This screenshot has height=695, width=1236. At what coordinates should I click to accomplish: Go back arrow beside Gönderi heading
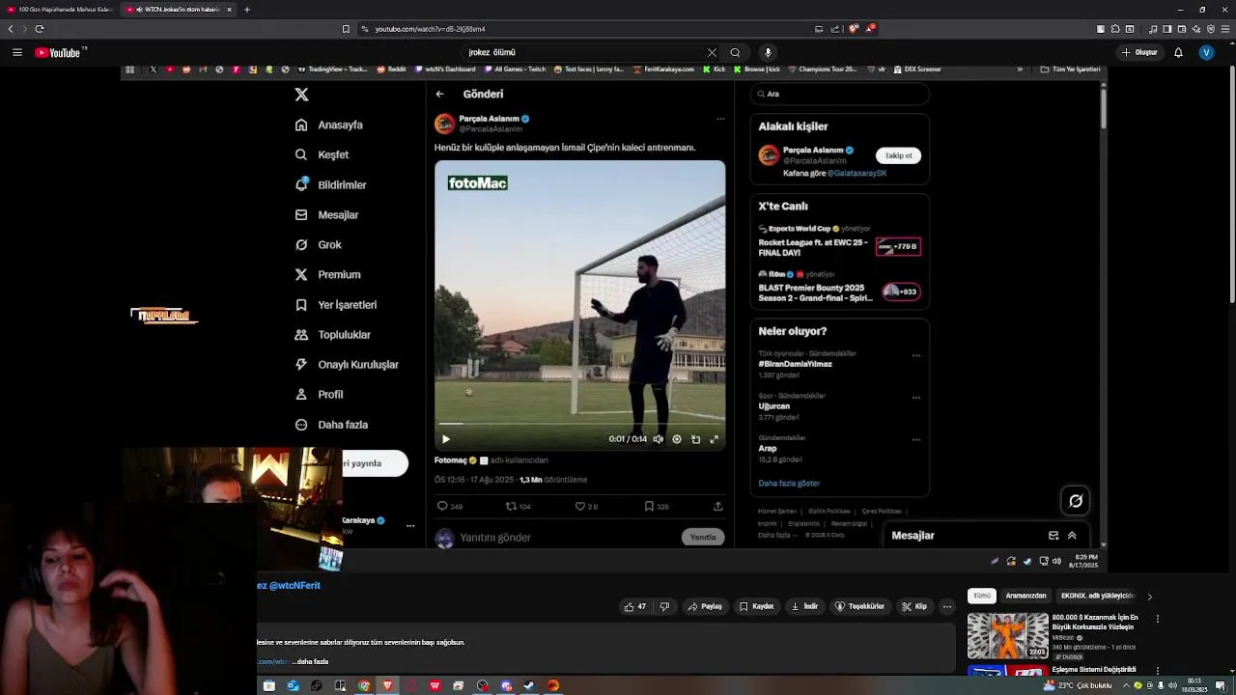coord(440,94)
